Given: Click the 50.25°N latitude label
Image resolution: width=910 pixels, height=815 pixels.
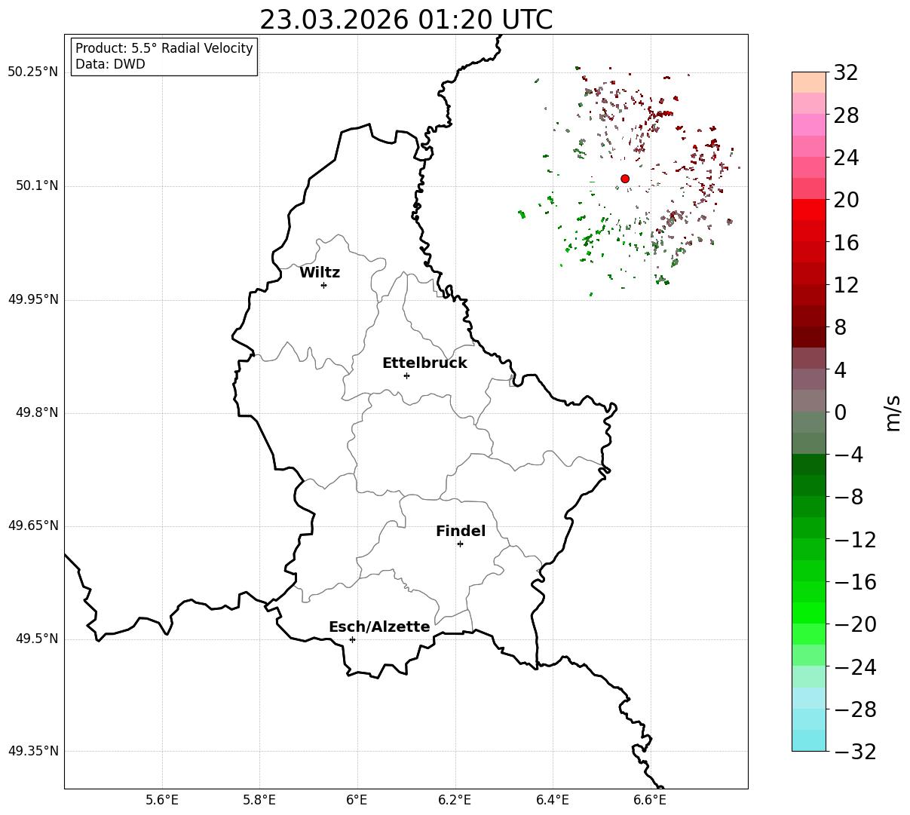Looking at the screenshot, I should (33, 72).
